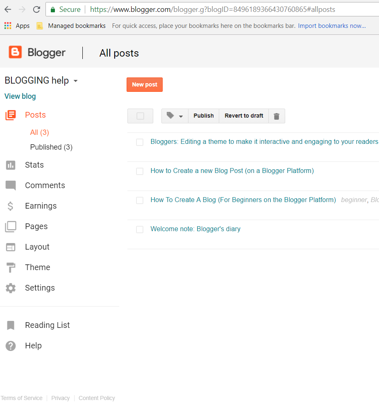Click the Pages stacked sheets icon
This screenshot has width=379, height=407.
pos(11,227)
